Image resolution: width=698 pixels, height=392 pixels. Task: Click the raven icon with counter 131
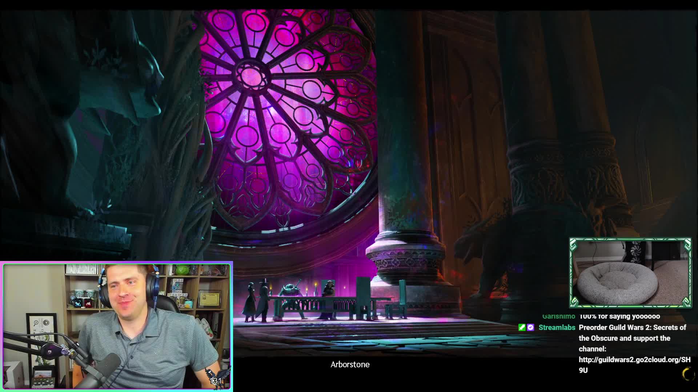(x=217, y=379)
